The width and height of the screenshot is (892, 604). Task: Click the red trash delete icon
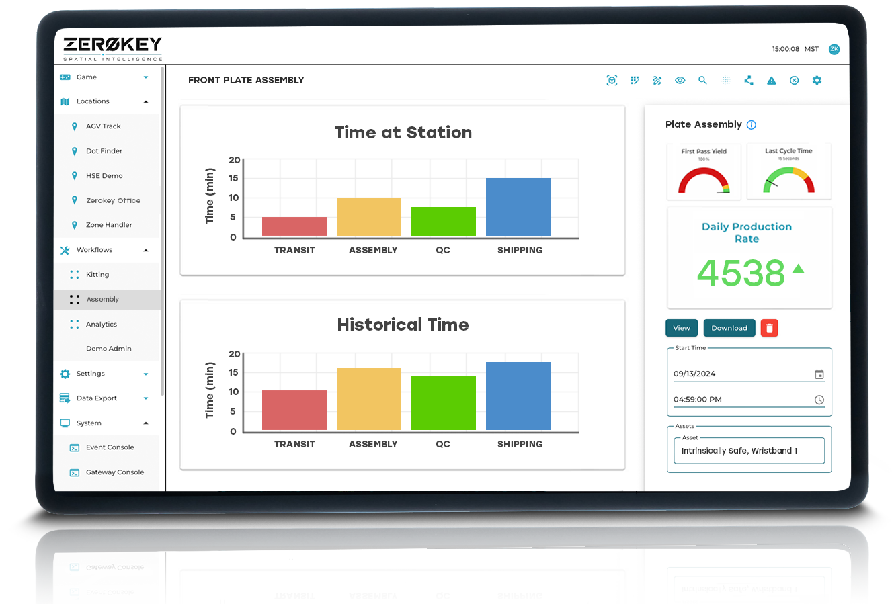(x=770, y=328)
